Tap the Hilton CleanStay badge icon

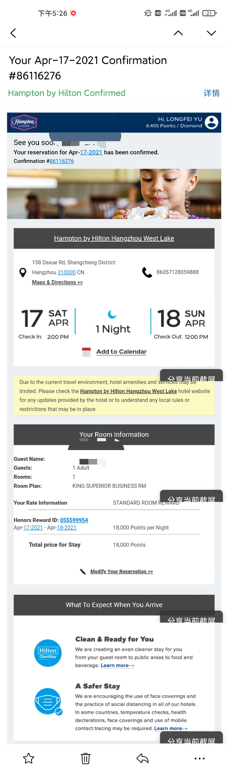click(x=48, y=653)
